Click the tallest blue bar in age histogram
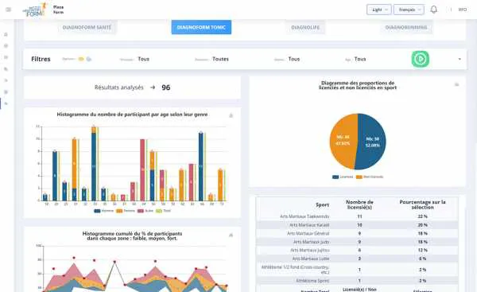 pyautogui.click(x=94, y=166)
